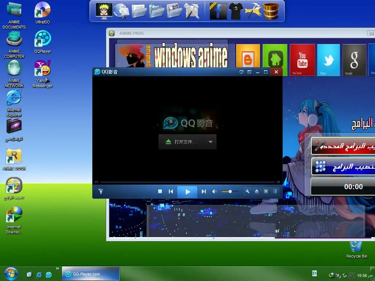Screen dimensions: 375x281
Task: Start playback with the play button
Action: tap(187, 192)
